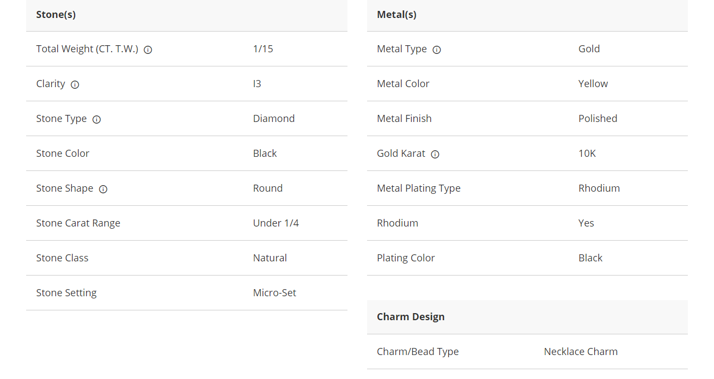Show Stone Shape info icon details

pyautogui.click(x=103, y=189)
